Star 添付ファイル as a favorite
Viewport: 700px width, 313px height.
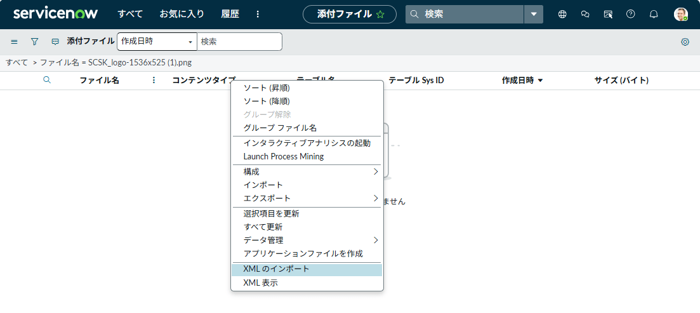tap(380, 14)
